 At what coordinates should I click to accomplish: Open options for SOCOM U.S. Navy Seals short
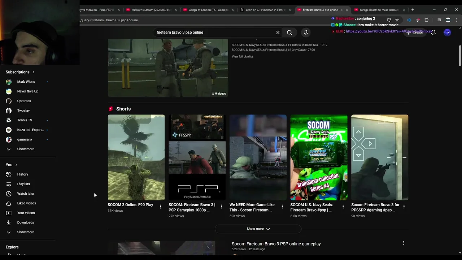click(343, 207)
